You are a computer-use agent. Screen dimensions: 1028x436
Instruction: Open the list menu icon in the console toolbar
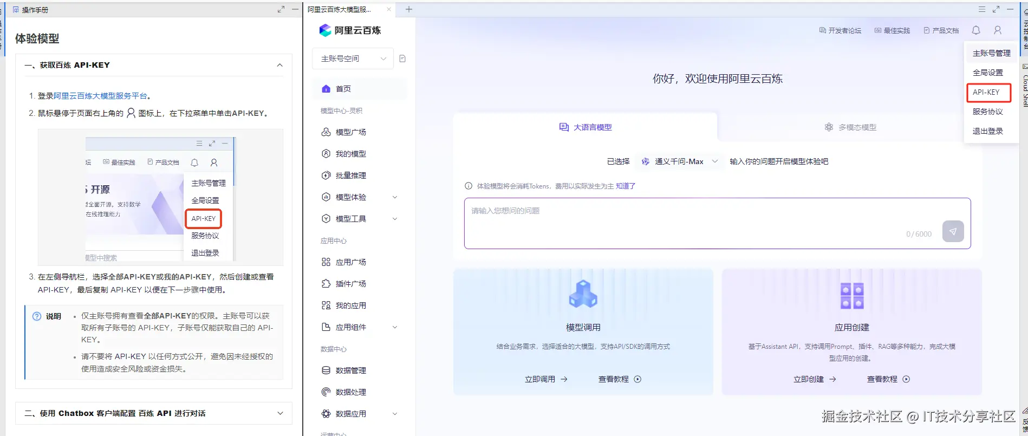[x=982, y=10]
